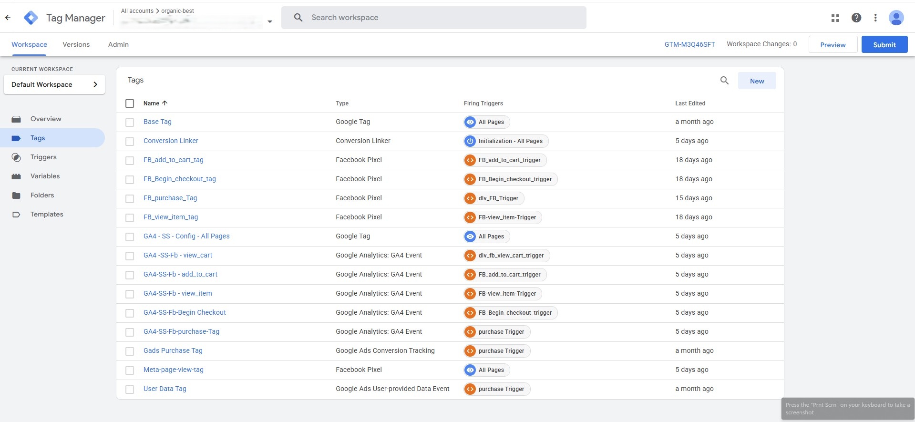
Task: Click the user account avatar
Action: point(896,18)
